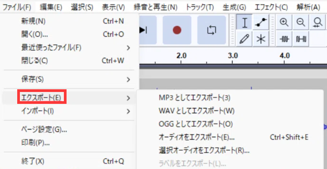Screen dimensions: 327x169
Task: Expand the インポート(I) submenu
Action: pyautogui.click(x=69, y=111)
